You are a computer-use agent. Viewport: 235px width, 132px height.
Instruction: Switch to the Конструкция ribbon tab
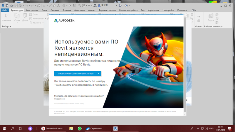pyautogui.click(x=32, y=10)
